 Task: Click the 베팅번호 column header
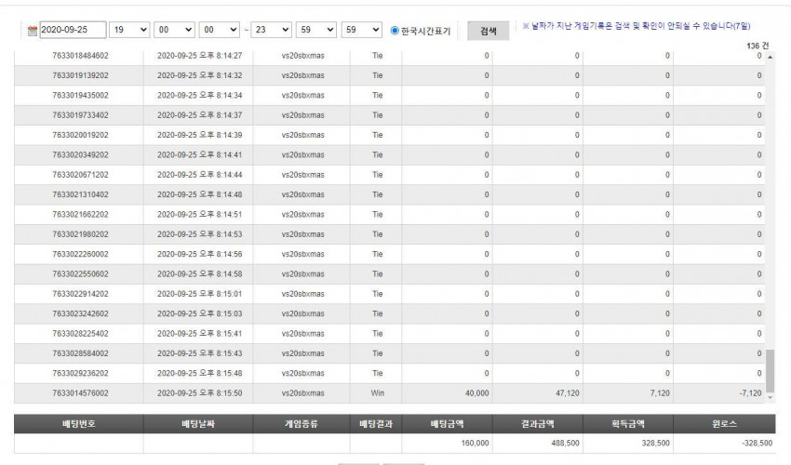pos(79,424)
